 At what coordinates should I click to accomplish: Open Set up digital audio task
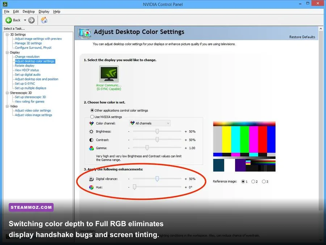(x=28, y=75)
